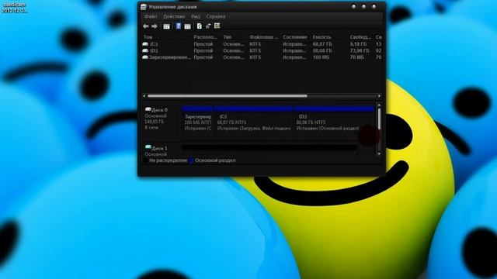Viewport: 497px width, 279px height.
Task: Click the black Не распределен legend swatch
Action: click(145, 160)
